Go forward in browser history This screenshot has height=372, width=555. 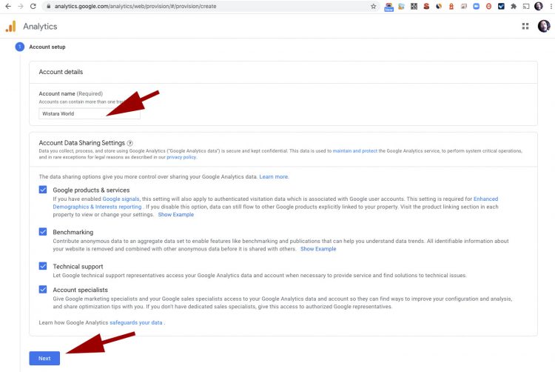(x=21, y=6)
